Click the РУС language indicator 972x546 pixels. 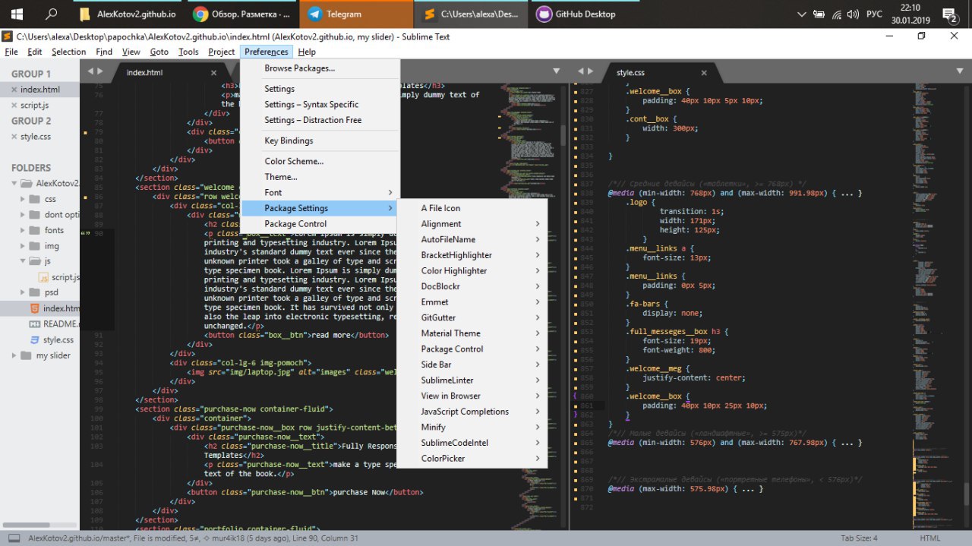click(x=874, y=14)
